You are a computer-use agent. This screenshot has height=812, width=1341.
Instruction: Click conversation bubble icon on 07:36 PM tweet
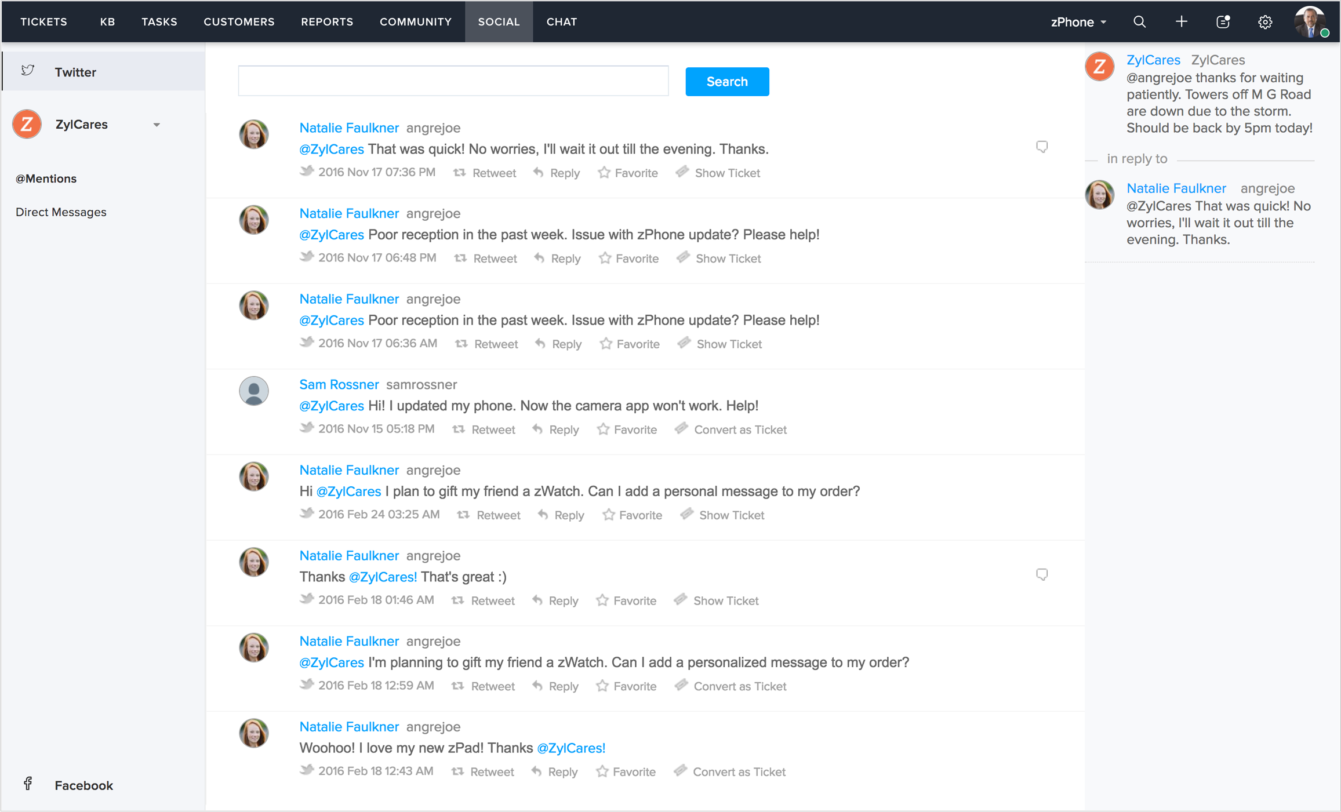point(1041,147)
